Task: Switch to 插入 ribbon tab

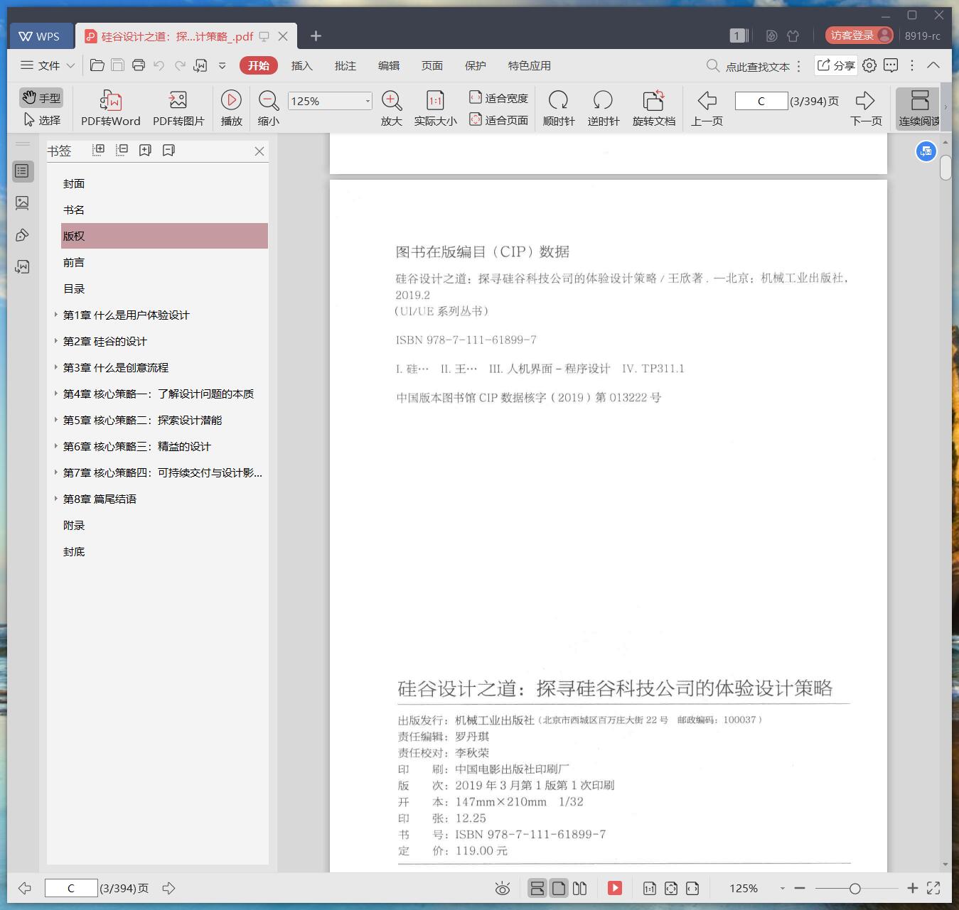Action: click(302, 65)
